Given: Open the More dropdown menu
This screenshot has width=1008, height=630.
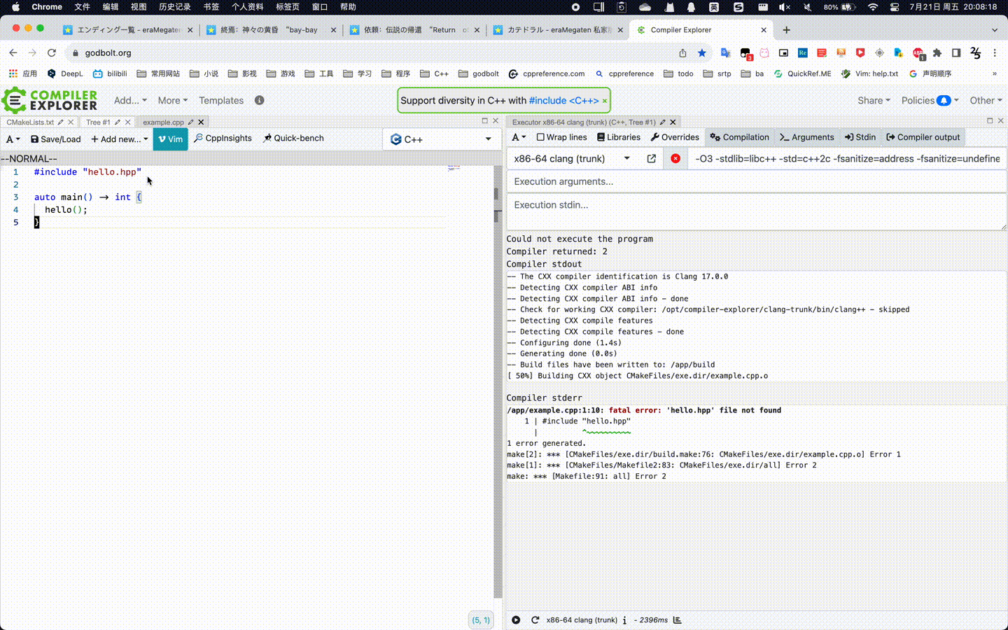Looking at the screenshot, I should tap(172, 100).
